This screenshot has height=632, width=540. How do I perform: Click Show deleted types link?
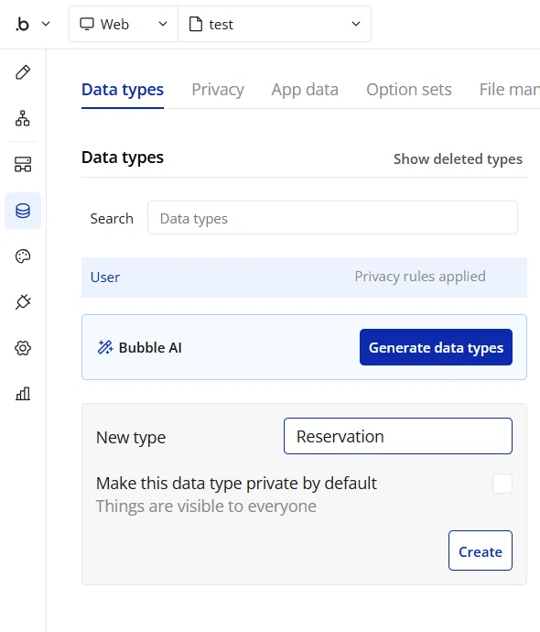[x=458, y=159]
